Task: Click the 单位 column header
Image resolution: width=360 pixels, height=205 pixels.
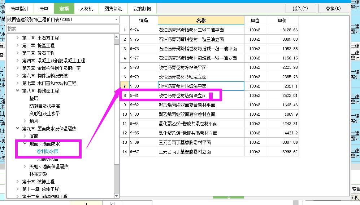Action: tap(255, 21)
